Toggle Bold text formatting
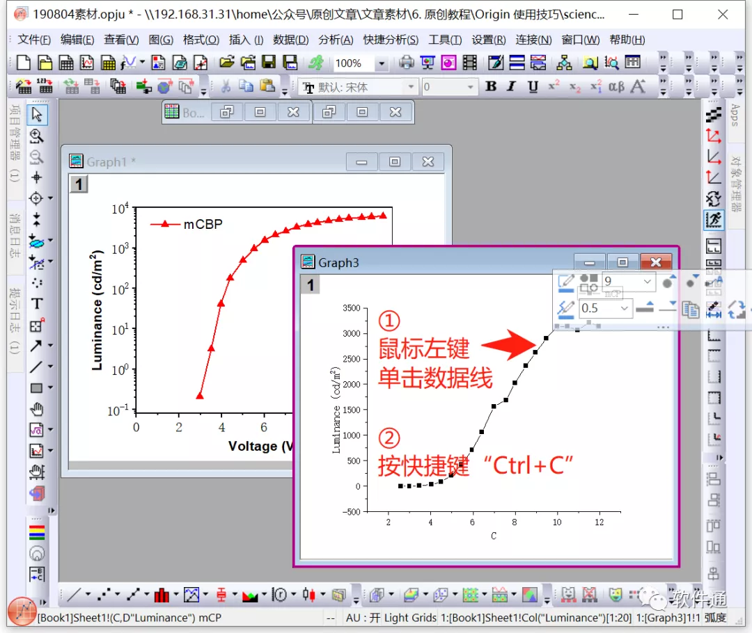The width and height of the screenshot is (752, 633). tap(491, 86)
